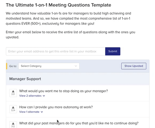The width and height of the screenshot is (155, 128).
Task: Upvote the 'stop doing as your manager' question
Action: [x=13, y=91]
